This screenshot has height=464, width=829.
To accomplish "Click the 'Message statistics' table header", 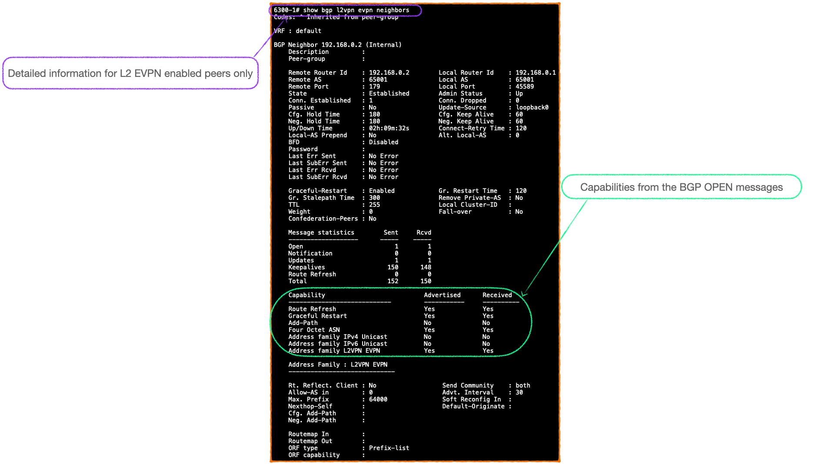I will (321, 232).
